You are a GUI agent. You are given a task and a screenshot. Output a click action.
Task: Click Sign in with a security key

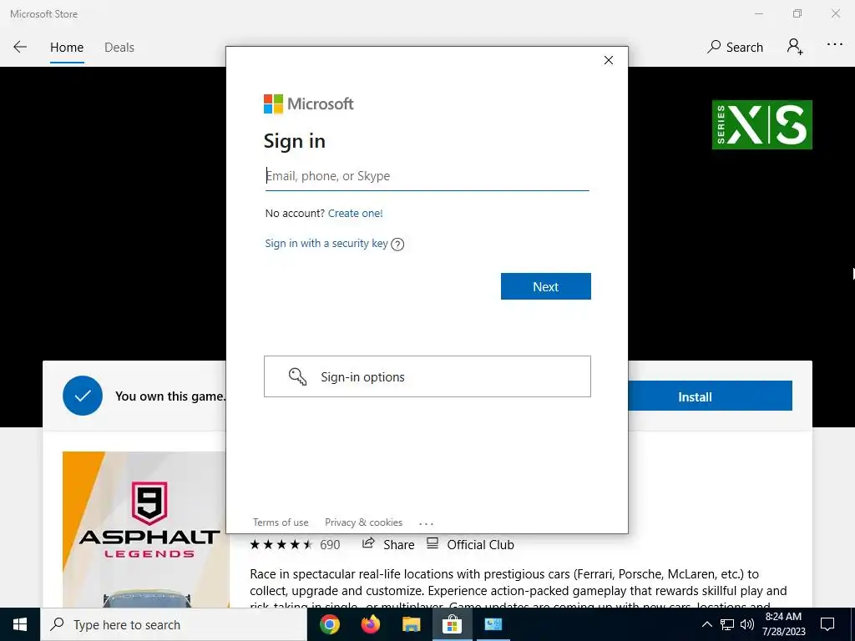[x=326, y=243]
